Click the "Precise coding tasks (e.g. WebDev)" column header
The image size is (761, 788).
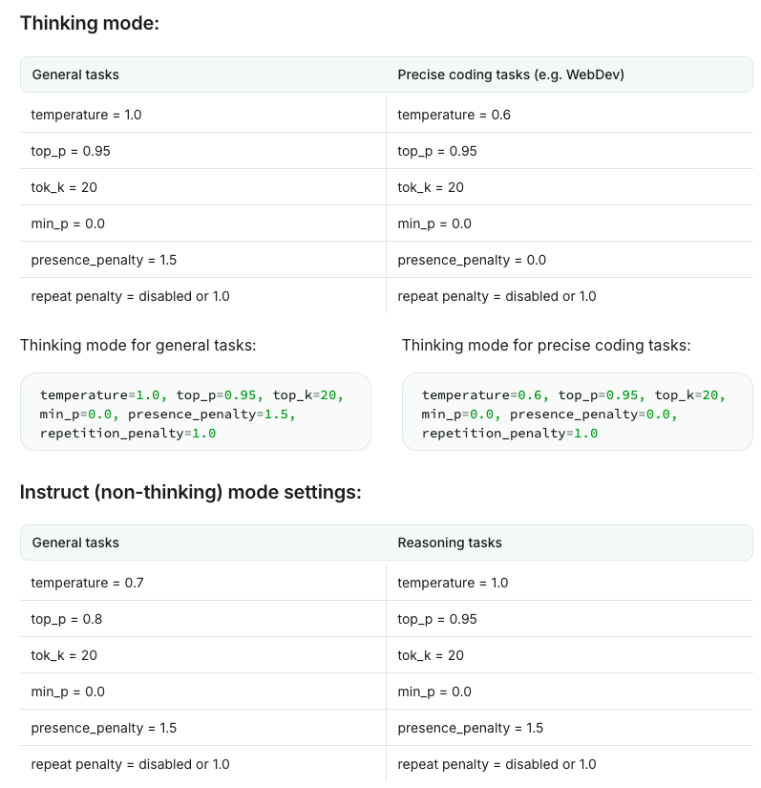[511, 75]
